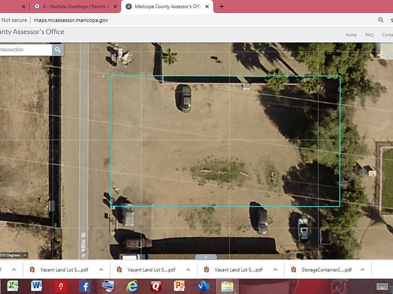Select the Maricopa County Assessor's Office tab
The width and height of the screenshot is (393, 294).
[x=167, y=7]
